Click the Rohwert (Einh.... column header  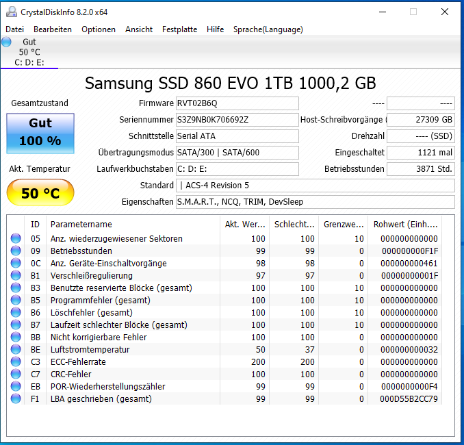click(405, 225)
